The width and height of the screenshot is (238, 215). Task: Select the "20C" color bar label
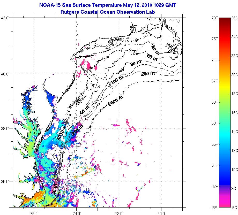(x=235, y=75)
